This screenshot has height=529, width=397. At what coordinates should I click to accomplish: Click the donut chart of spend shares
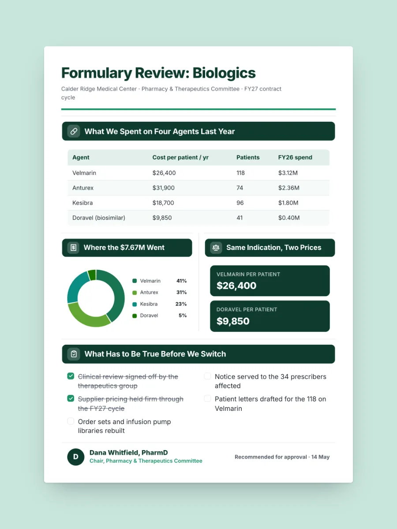pos(96,298)
